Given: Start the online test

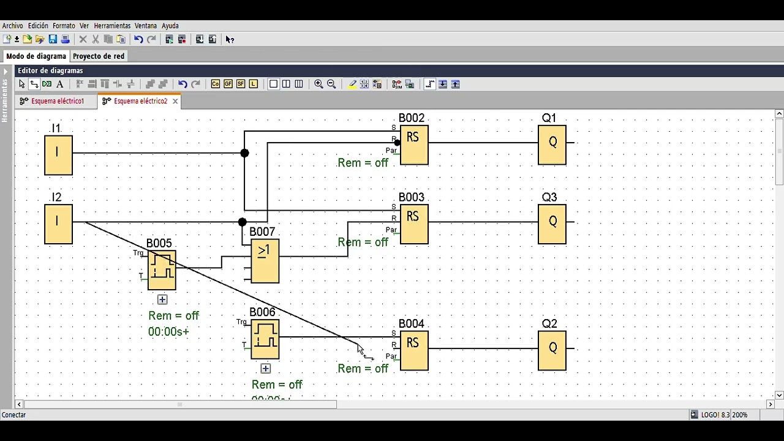Looking at the screenshot, I should click(x=410, y=84).
